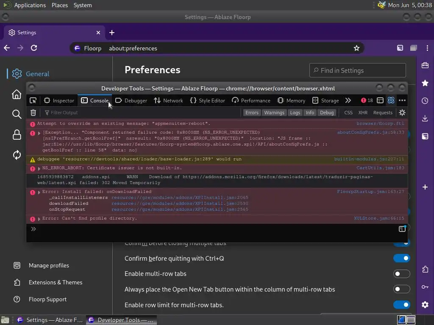Open Extensions & Themes link

pyautogui.click(x=48, y=282)
